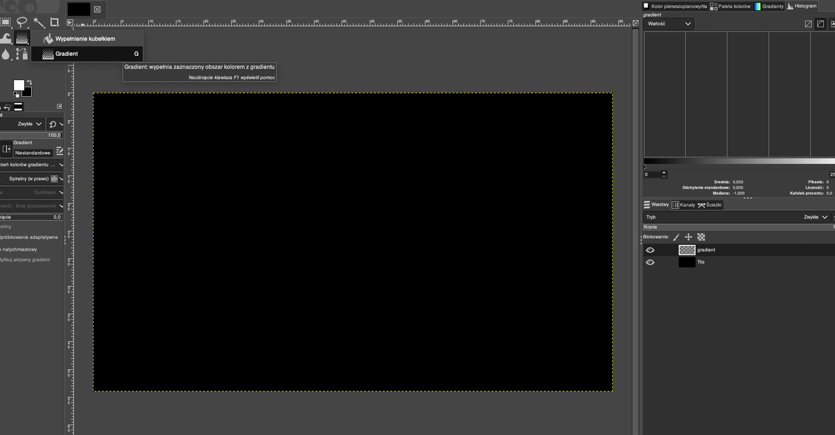Screen dimensions: 835x435
Task: Toggle lock alpha channel checker icon
Action: [x=701, y=237]
